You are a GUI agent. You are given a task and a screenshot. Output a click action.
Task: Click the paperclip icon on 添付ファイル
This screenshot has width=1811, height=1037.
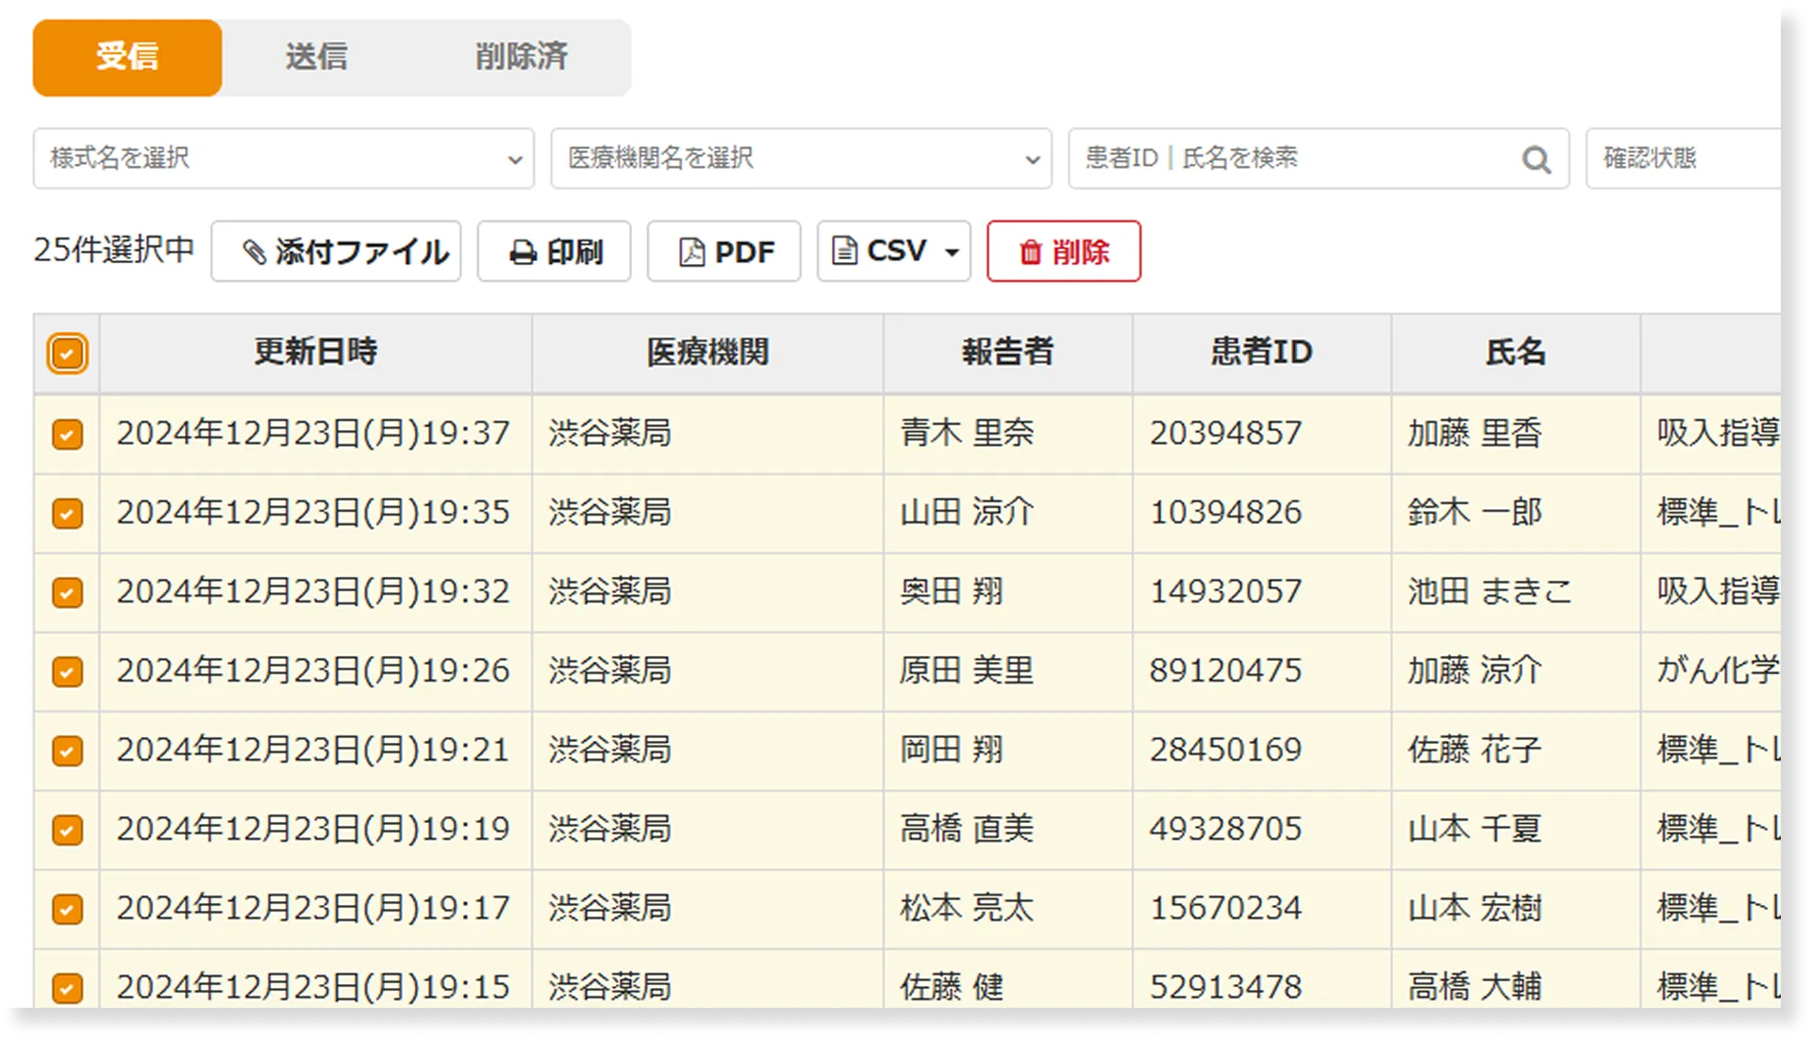click(x=254, y=252)
